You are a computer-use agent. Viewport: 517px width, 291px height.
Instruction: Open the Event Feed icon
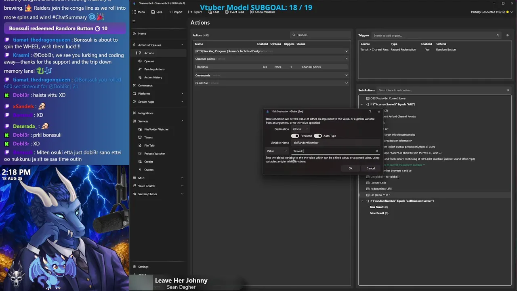(x=227, y=12)
